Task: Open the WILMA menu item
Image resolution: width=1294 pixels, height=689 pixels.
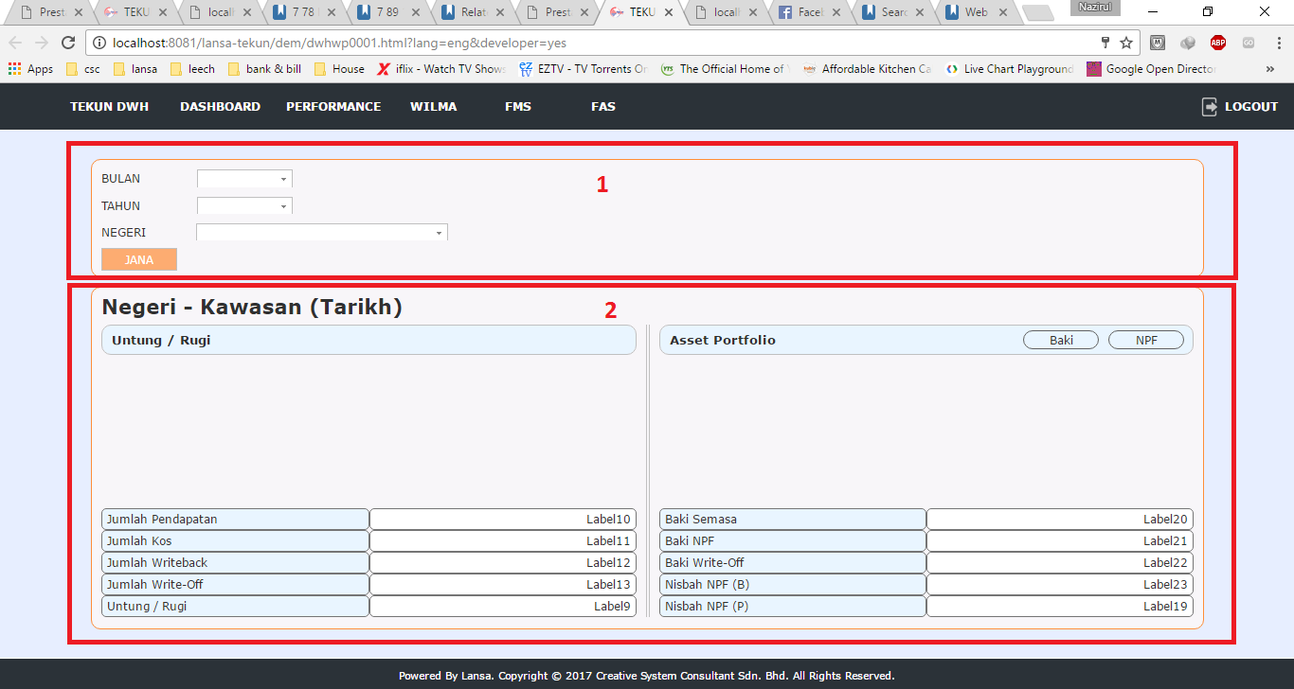Action: pyautogui.click(x=433, y=107)
